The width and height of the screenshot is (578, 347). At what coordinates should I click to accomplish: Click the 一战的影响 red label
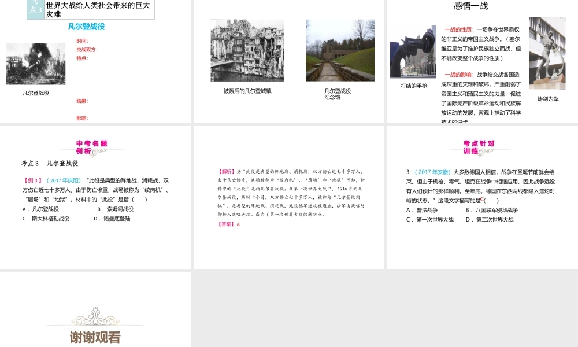pos(459,75)
